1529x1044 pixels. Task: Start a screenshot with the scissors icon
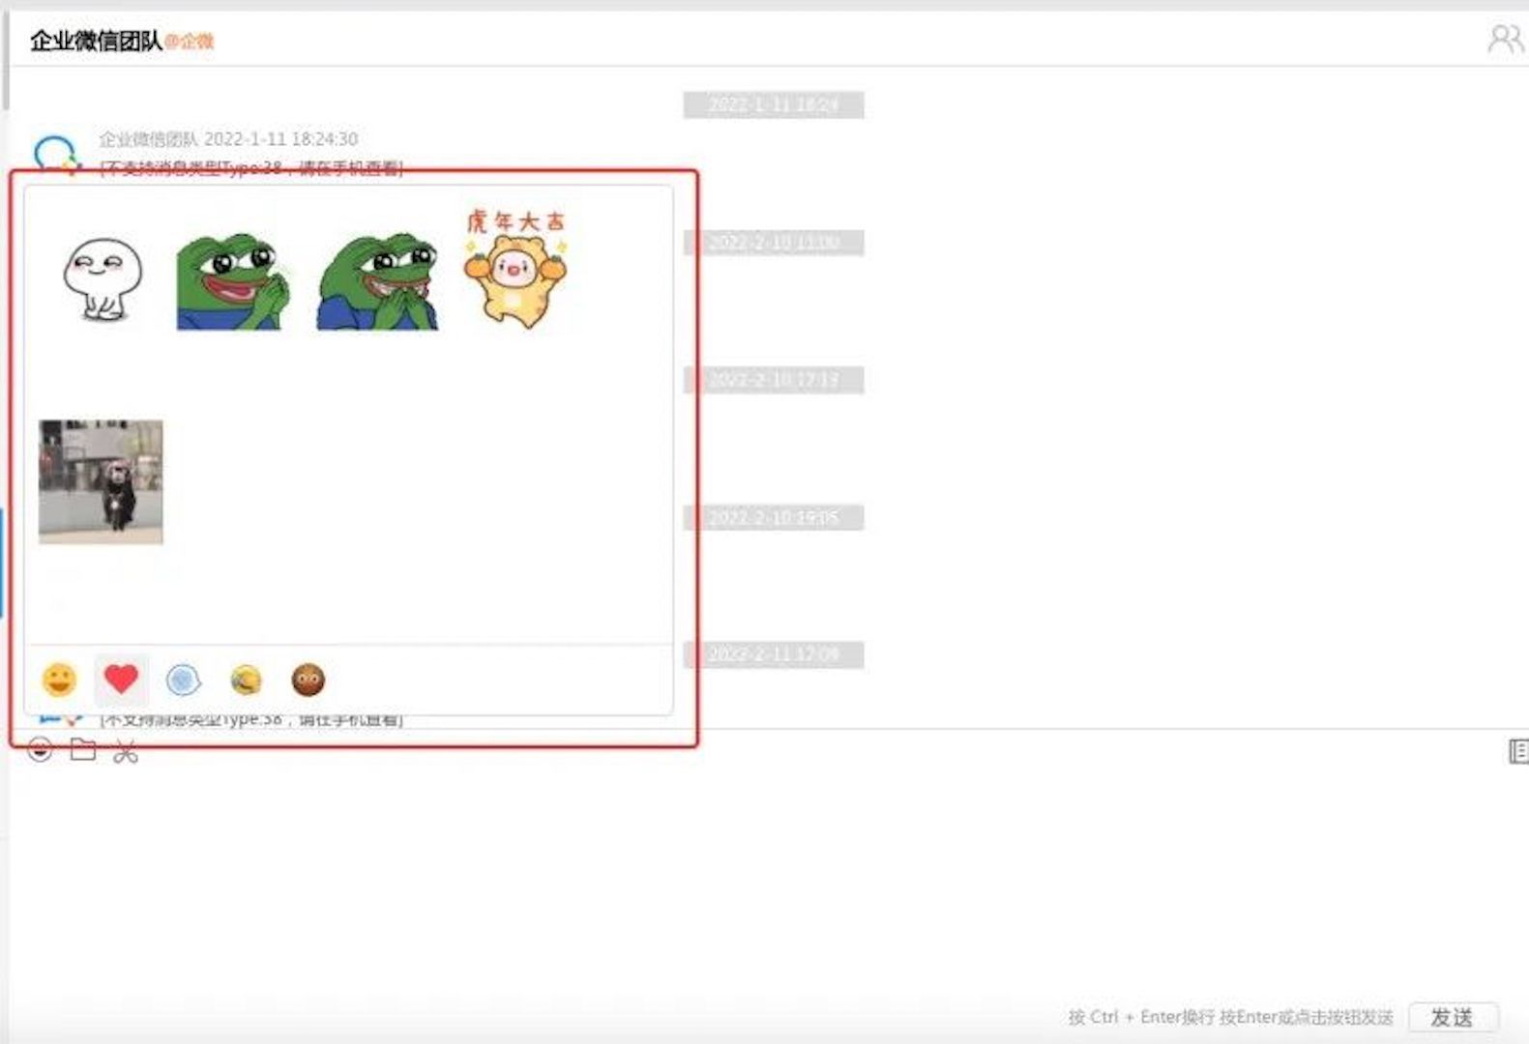pos(125,751)
